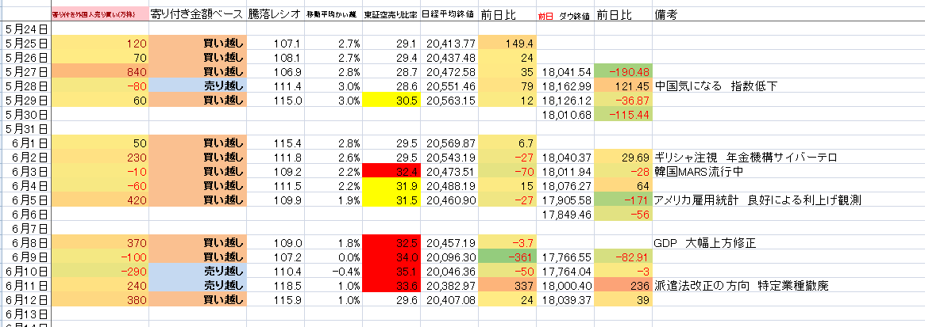The image size is (925, 327).
Task: Click the Dow close value 18,039.37
Action: point(565,298)
